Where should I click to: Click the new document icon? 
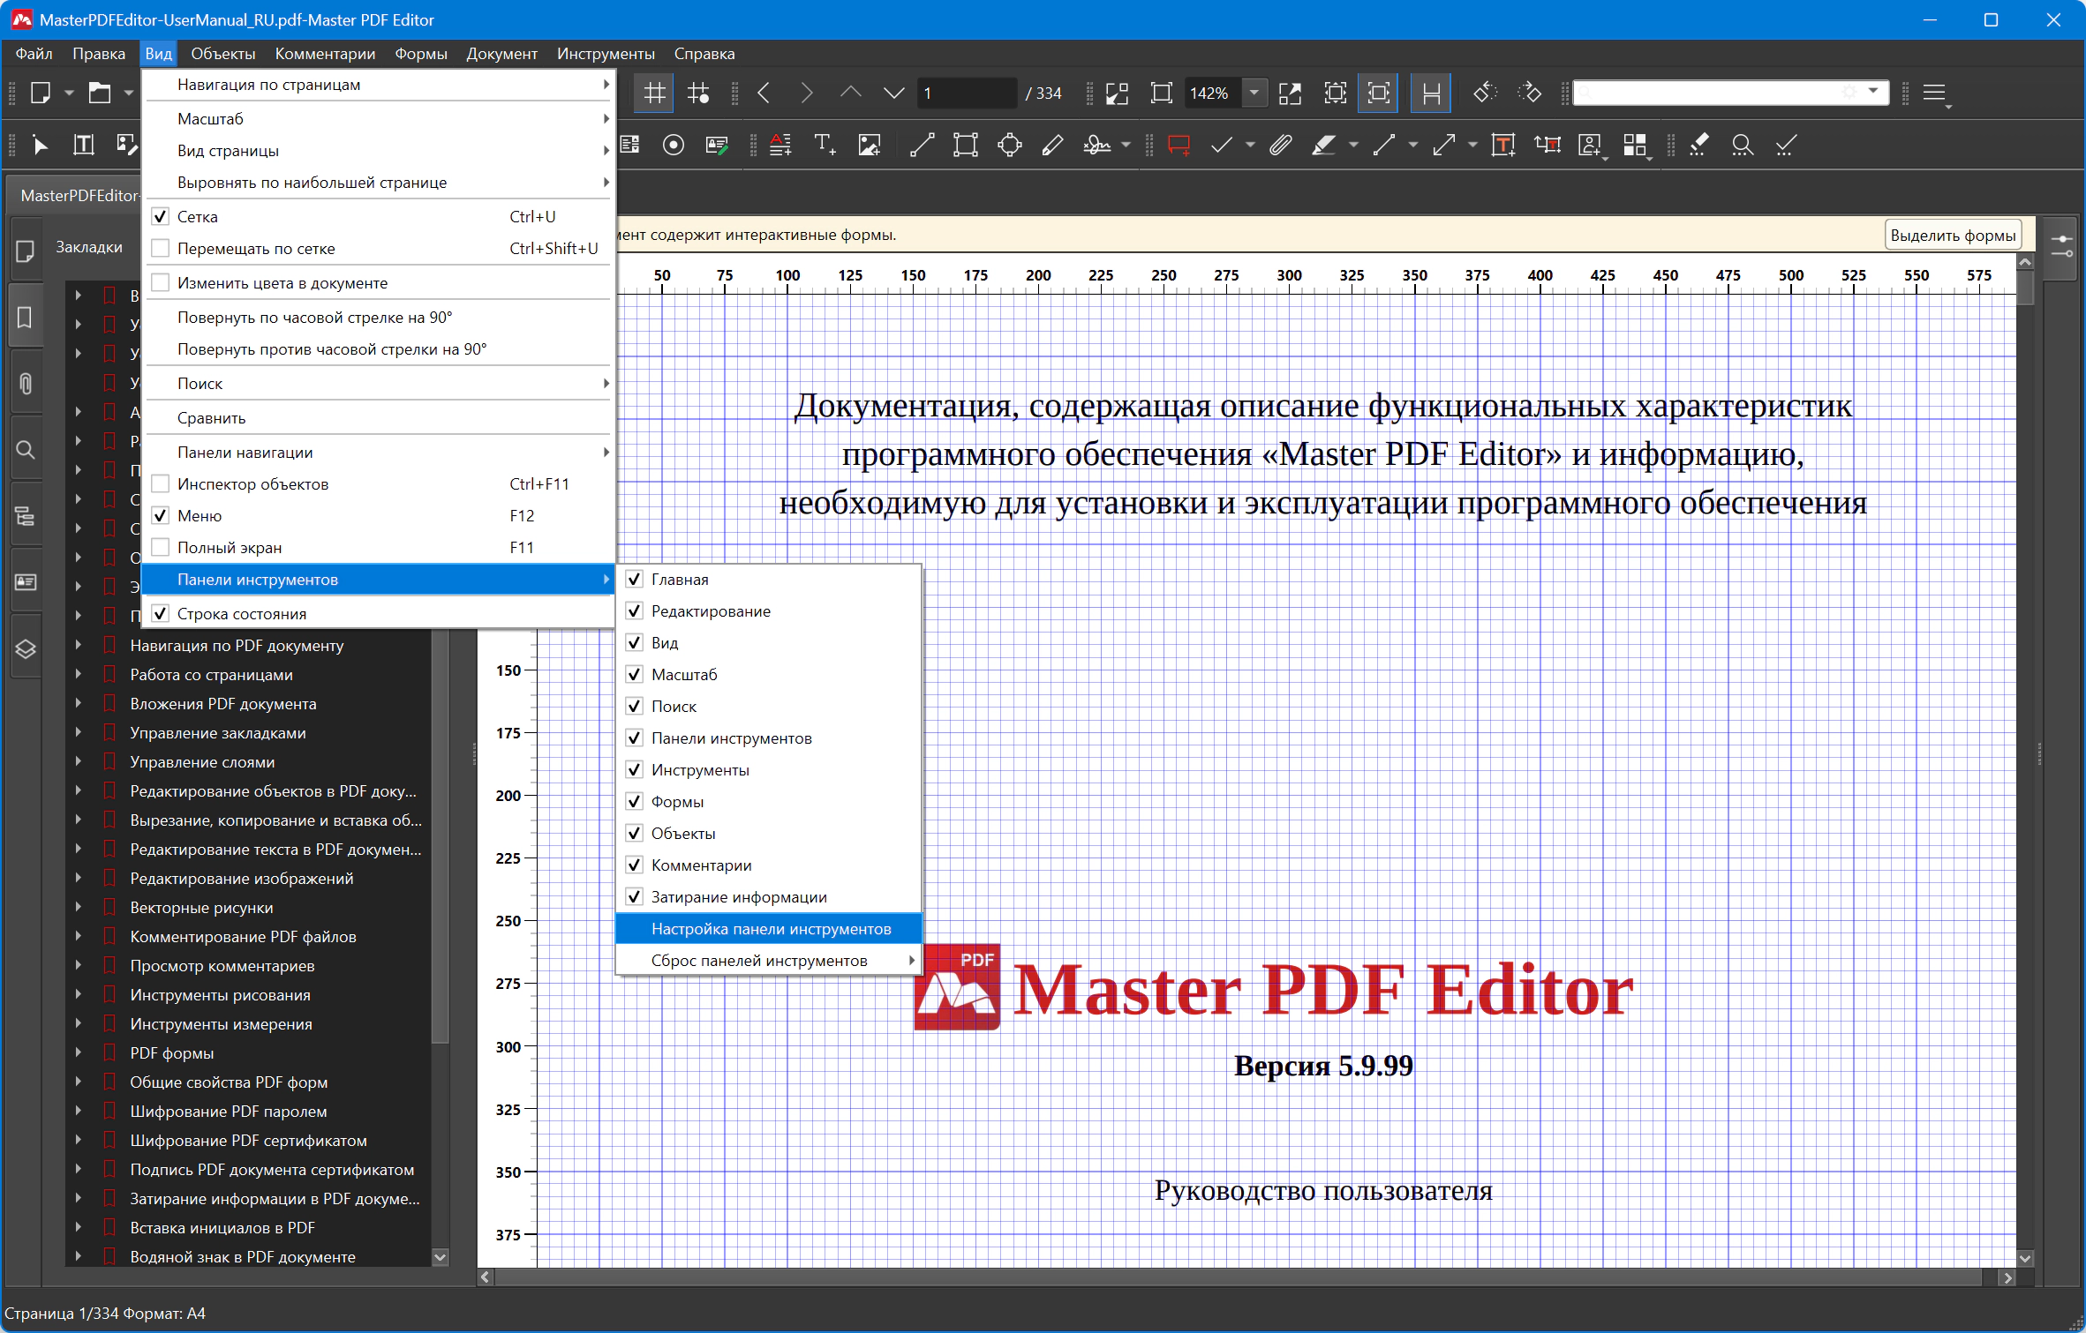(x=40, y=93)
